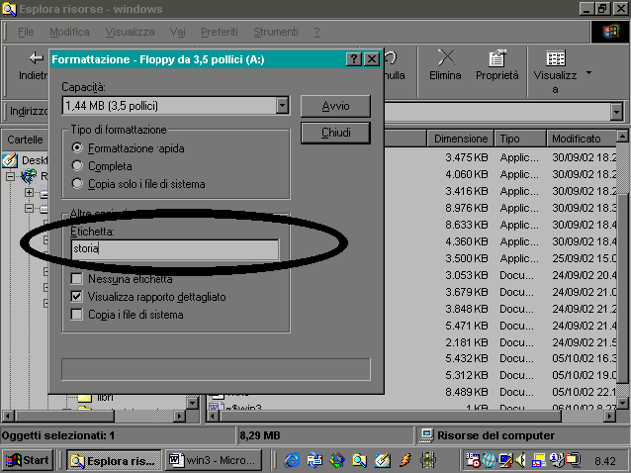Open the Capacità dropdown list
This screenshot has width=631, height=473.
[x=283, y=106]
